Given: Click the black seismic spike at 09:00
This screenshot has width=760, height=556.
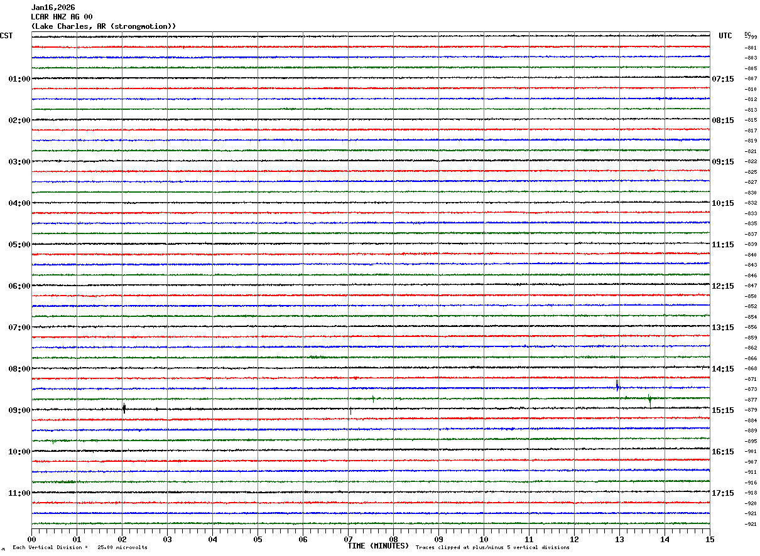Looking at the screenshot, I should (124, 408).
